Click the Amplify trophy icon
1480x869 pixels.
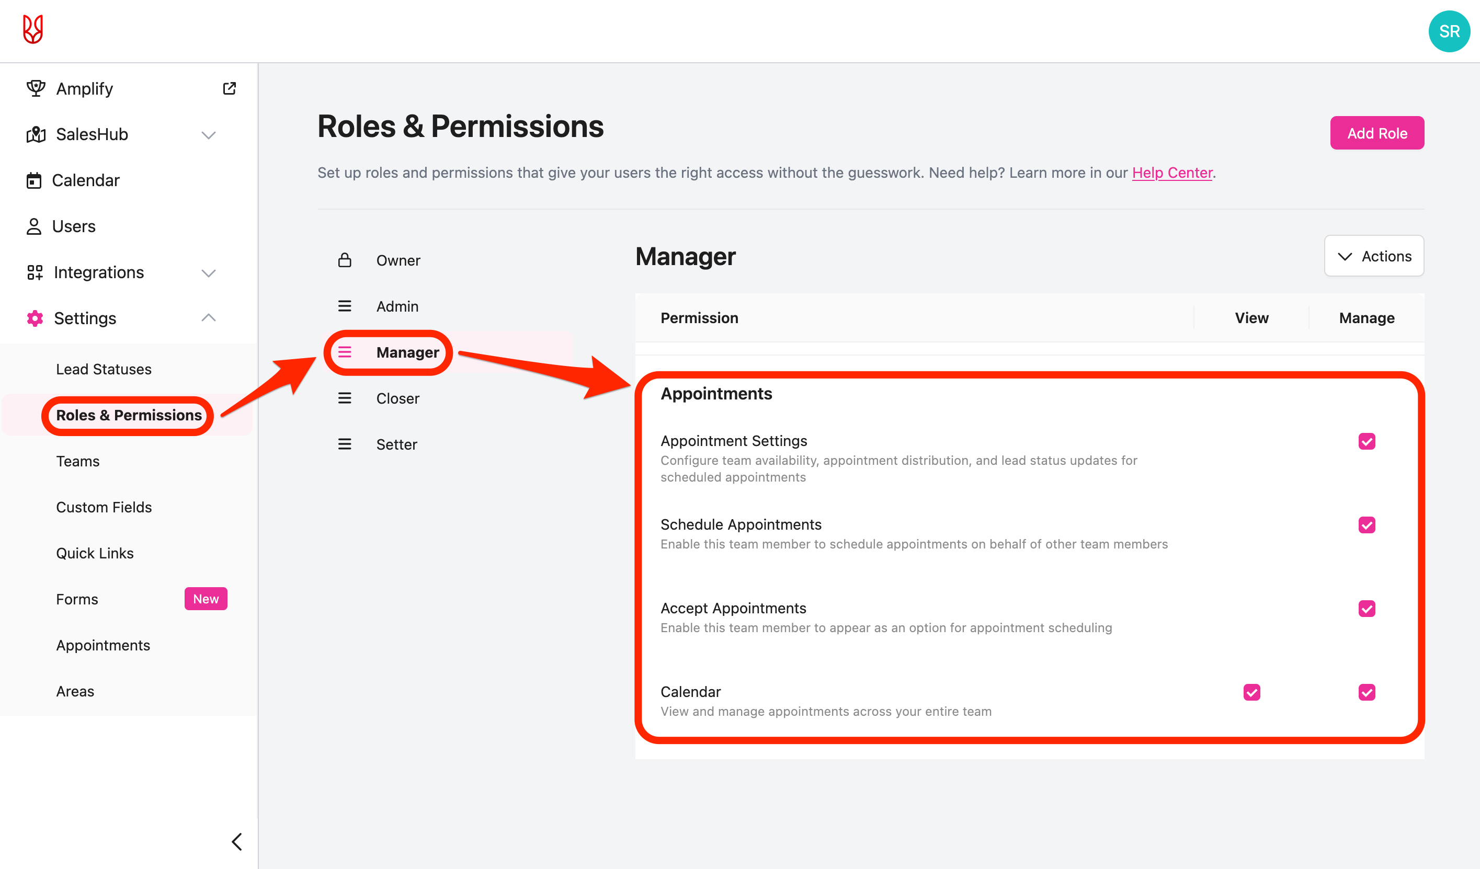(x=36, y=89)
